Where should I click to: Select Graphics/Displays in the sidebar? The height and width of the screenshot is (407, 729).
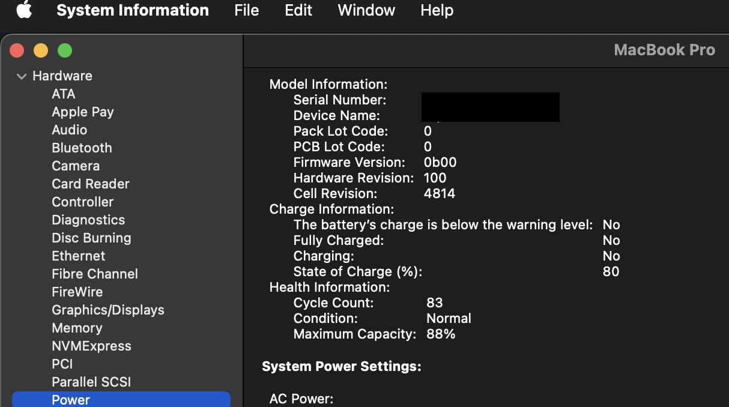pyautogui.click(x=108, y=310)
